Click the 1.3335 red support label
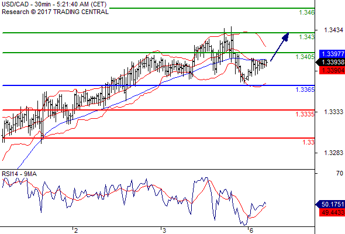Screen dimensions: 345x234 click(305, 114)
